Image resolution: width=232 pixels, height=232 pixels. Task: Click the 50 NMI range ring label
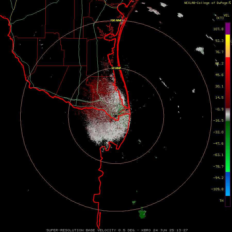(116, 68)
